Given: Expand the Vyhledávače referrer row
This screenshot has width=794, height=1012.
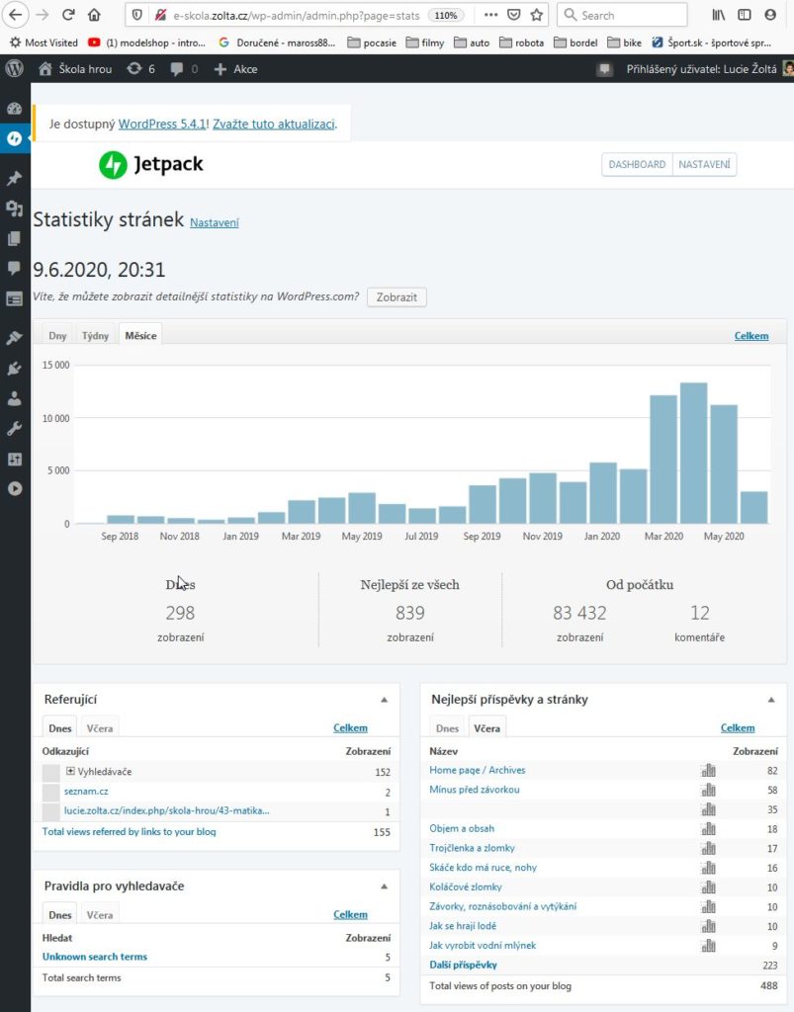Looking at the screenshot, I should click(70, 772).
